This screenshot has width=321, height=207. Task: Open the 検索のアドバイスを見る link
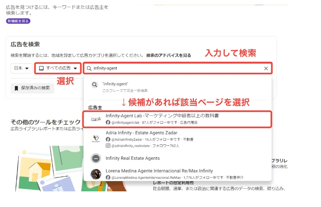tap(169, 55)
